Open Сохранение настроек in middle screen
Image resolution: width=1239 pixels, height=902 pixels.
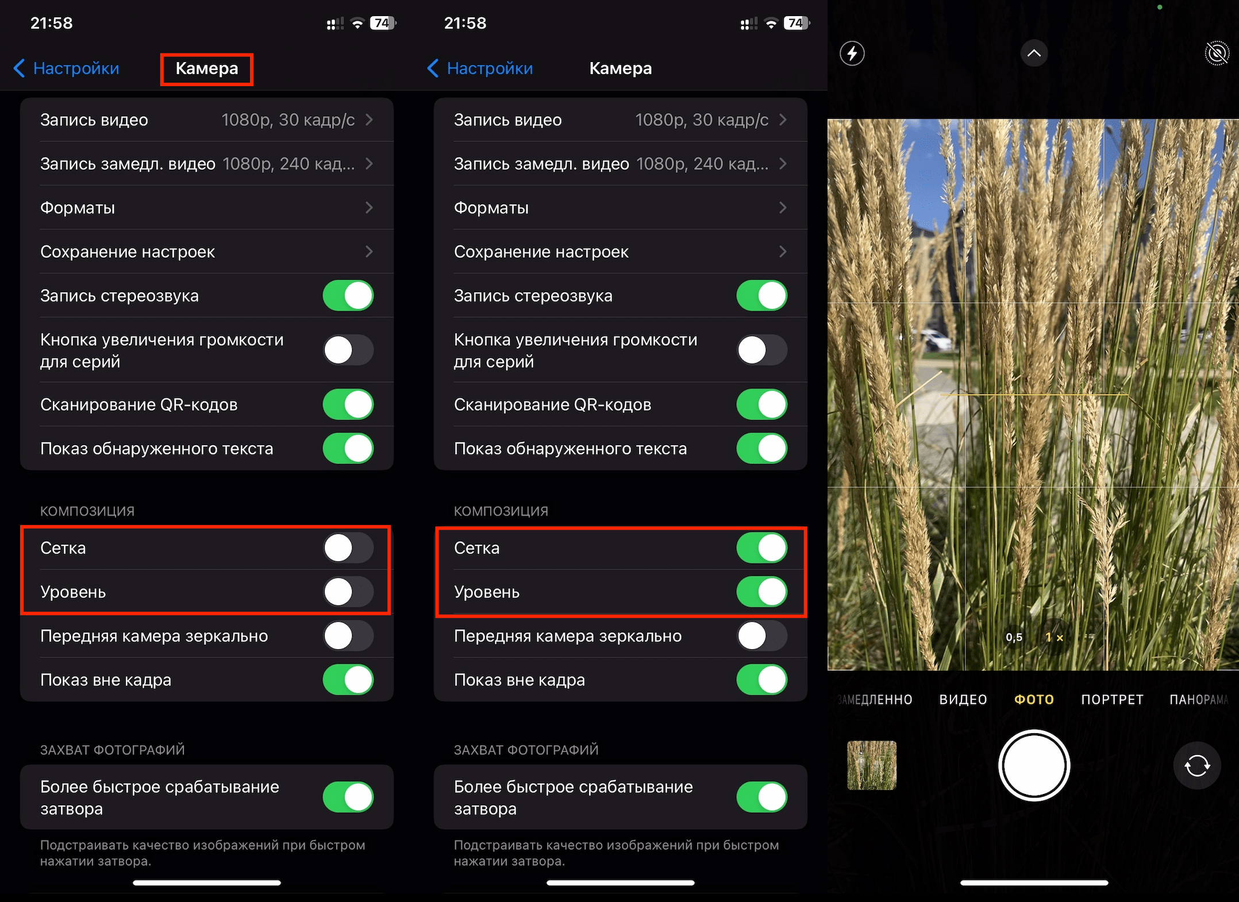tap(621, 252)
